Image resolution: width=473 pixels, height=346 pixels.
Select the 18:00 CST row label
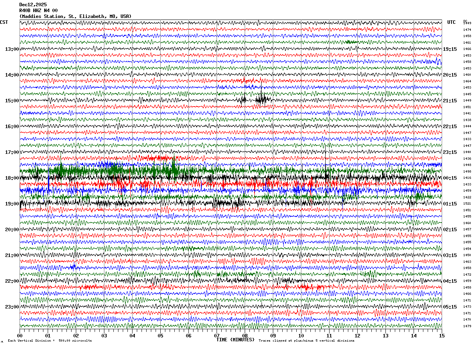click(12, 178)
